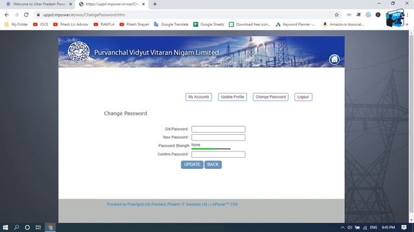Open the Google Sheets bookmark
This screenshot has width=414, height=232.
tap(208, 24)
